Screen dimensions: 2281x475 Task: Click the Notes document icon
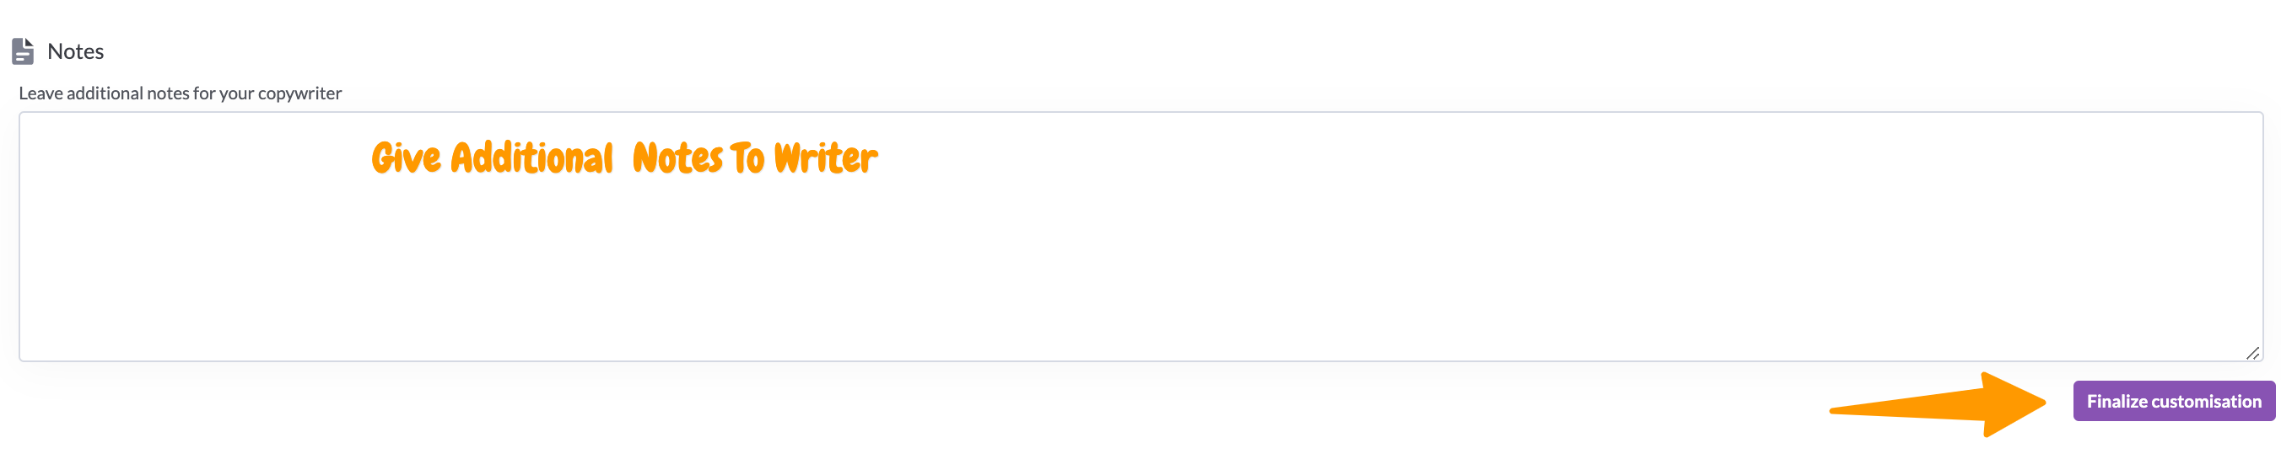(x=23, y=51)
